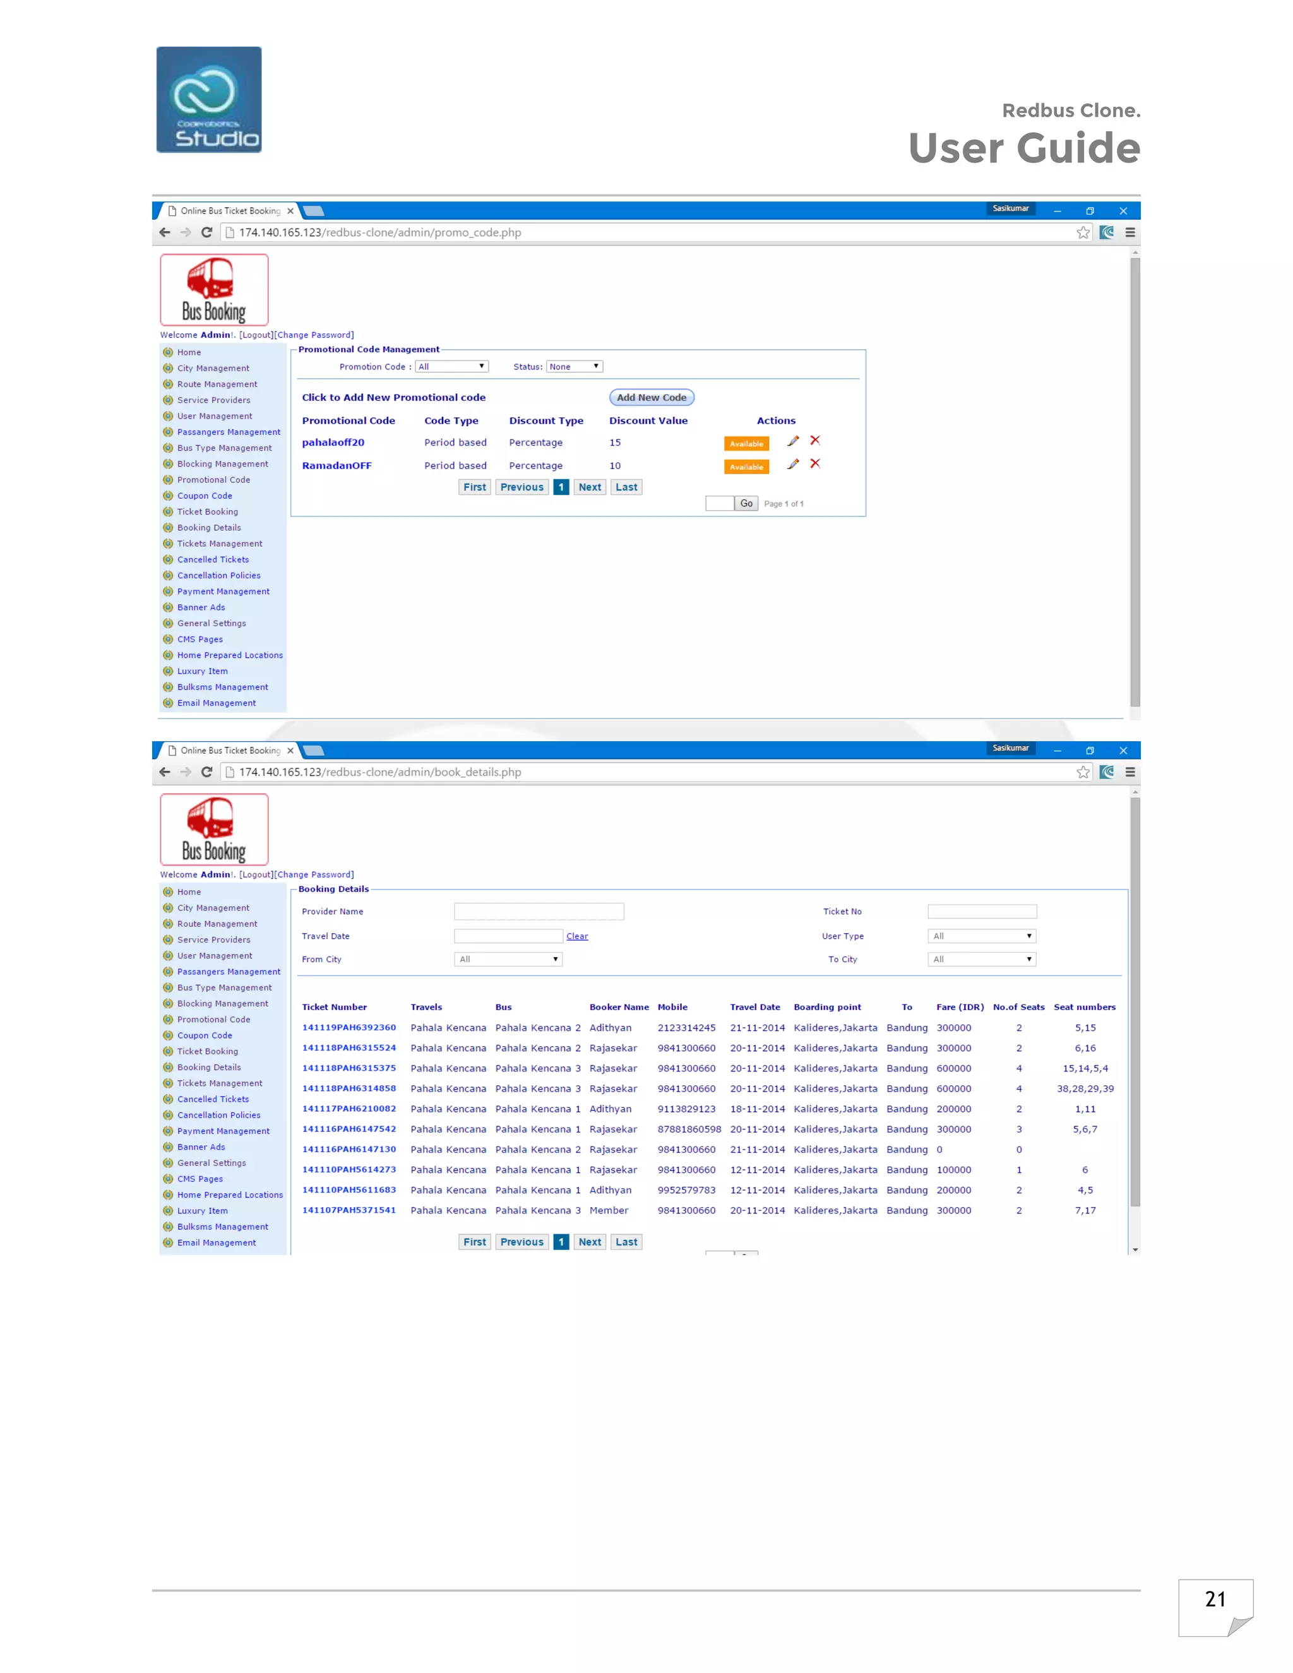
Task: Open Payment Management in promo_code sidebar
Action: (223, 592)
